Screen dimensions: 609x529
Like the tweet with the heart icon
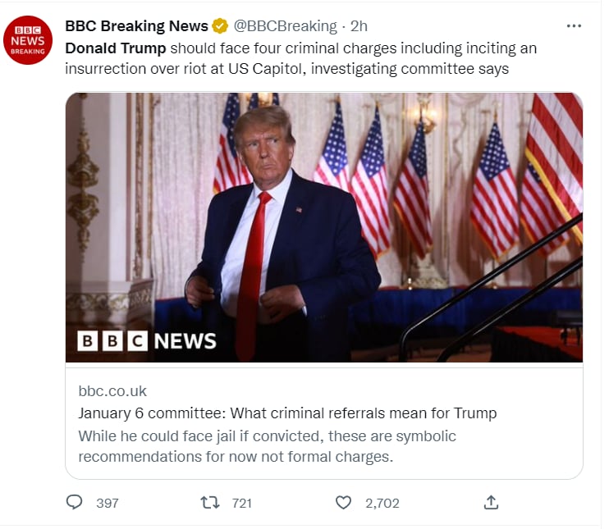343,502
